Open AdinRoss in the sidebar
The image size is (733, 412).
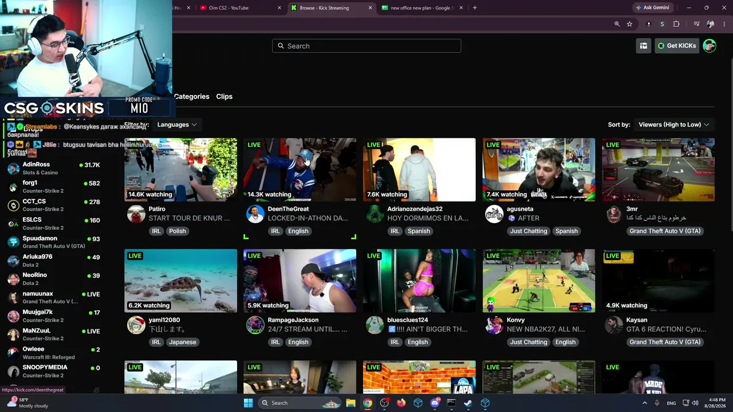pos(54,168)
